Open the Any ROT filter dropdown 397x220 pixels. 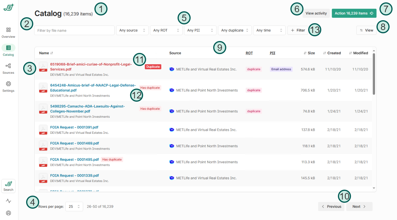coord(166,30)
